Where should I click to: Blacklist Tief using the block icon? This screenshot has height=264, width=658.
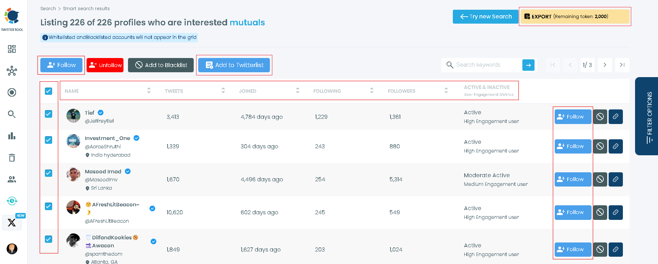[x=600, y=117]
